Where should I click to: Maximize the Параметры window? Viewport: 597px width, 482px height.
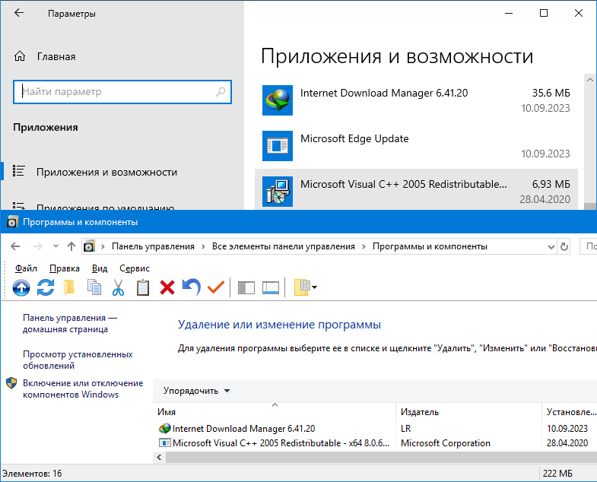(544, 14)
